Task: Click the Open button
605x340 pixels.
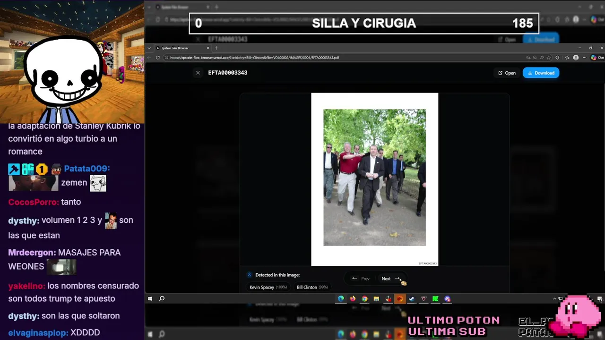Action: pos(507,73)
